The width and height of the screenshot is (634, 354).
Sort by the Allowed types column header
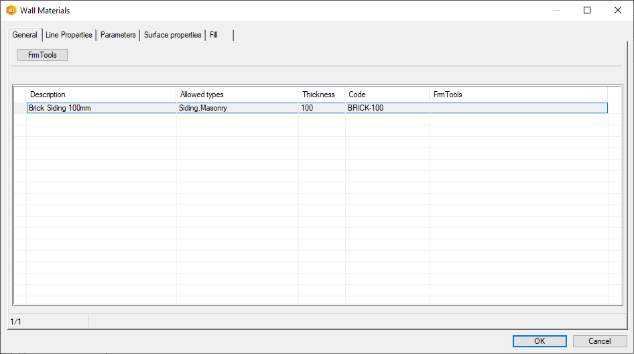pyautogui.click(x=237, y=95)
